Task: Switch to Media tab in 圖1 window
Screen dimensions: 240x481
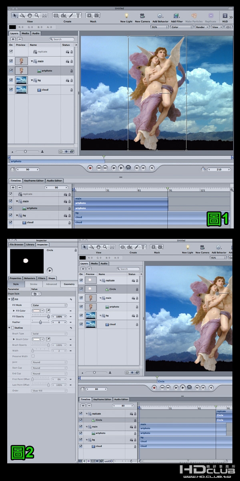Action: [x=25, y=33]
